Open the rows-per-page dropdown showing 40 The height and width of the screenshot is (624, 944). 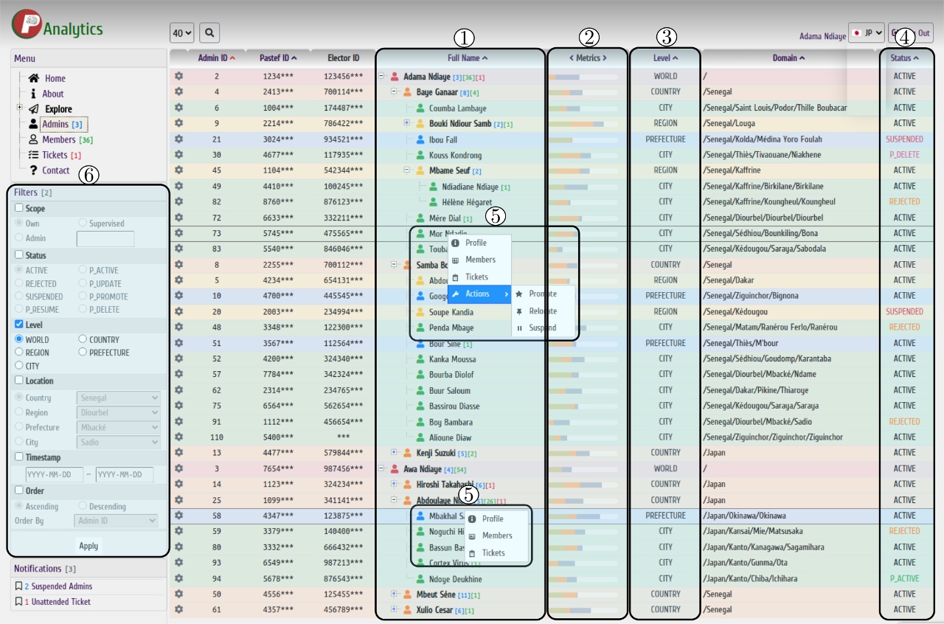pyautogui.click(x=181, y=33)
